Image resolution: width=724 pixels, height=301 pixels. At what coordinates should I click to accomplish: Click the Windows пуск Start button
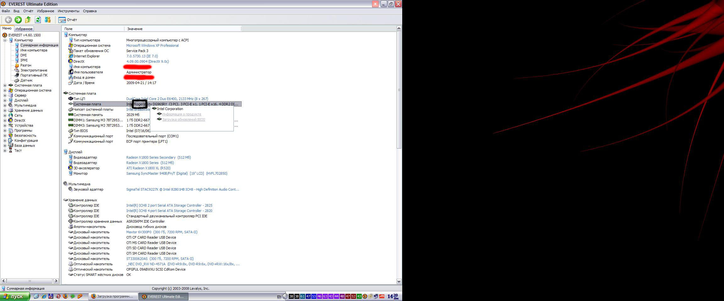(15, 296)
